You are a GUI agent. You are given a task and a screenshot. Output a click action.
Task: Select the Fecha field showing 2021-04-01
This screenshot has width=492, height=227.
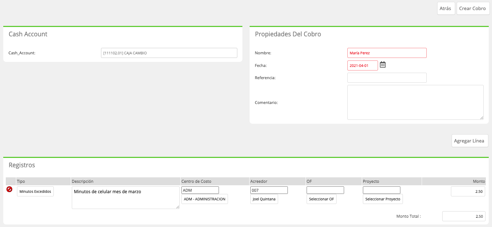pyautogui.click(x=363, y=65)
